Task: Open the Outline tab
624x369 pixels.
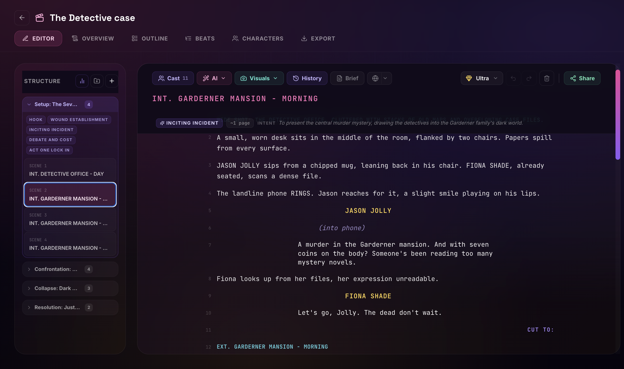Action: pyautogui.click(x=150, y=38)
